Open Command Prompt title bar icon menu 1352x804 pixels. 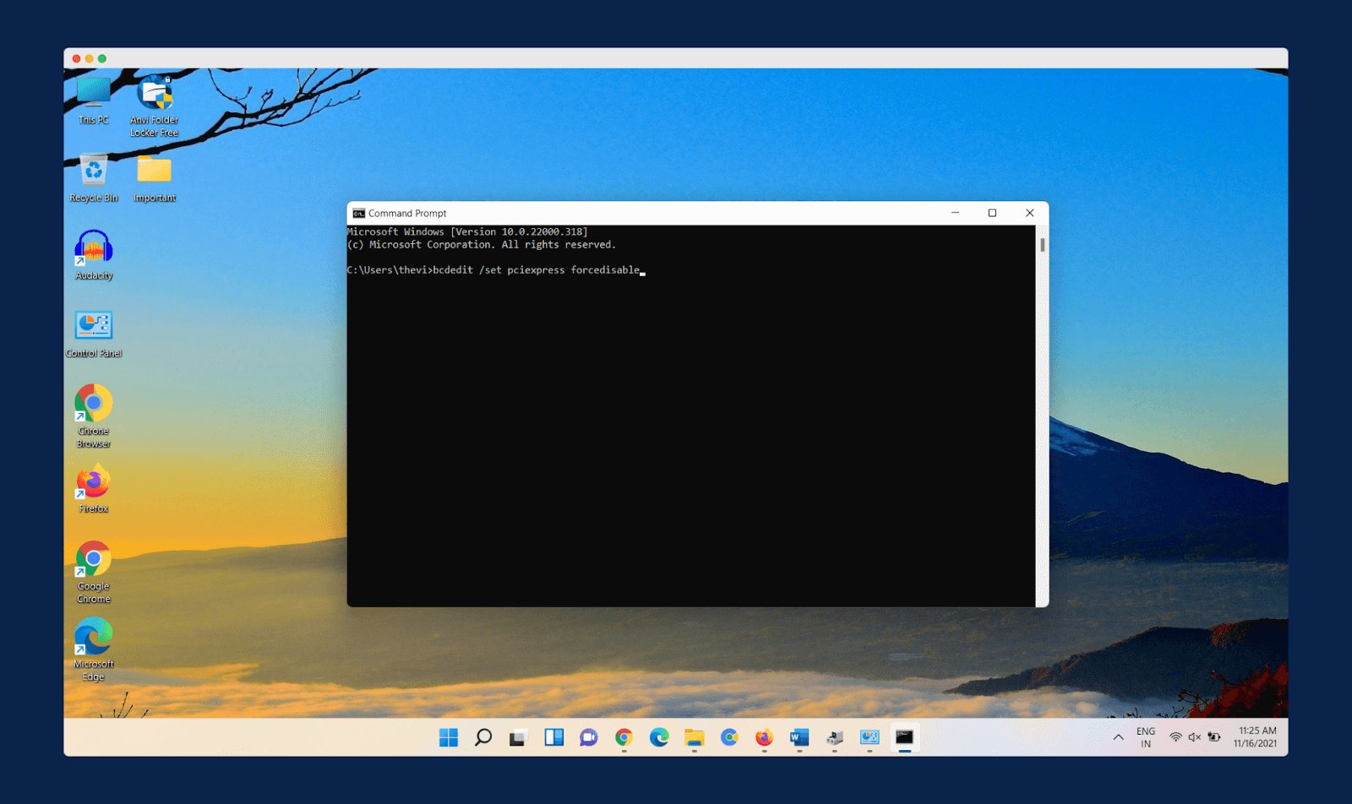(x=358, y=214)
